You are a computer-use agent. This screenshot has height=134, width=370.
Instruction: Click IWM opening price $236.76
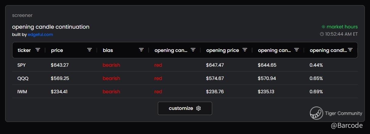pos(215,91)
